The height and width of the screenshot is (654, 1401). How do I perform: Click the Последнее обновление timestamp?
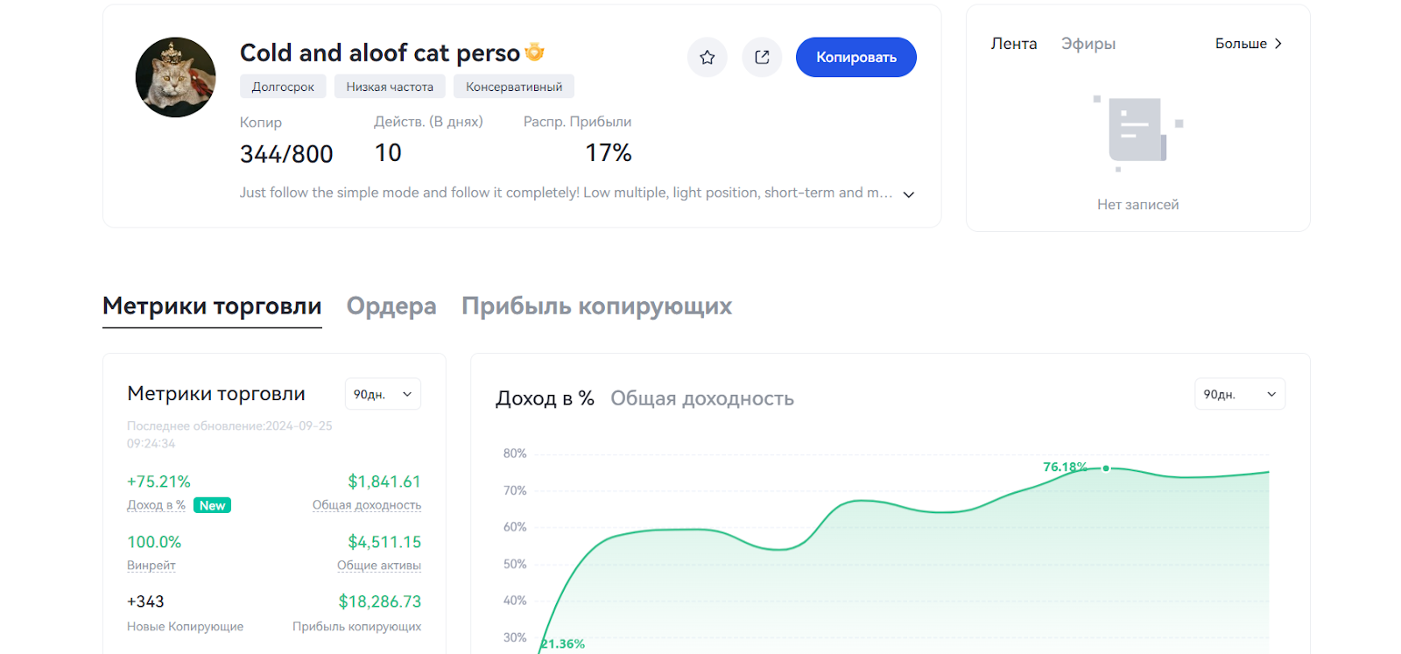229,435
